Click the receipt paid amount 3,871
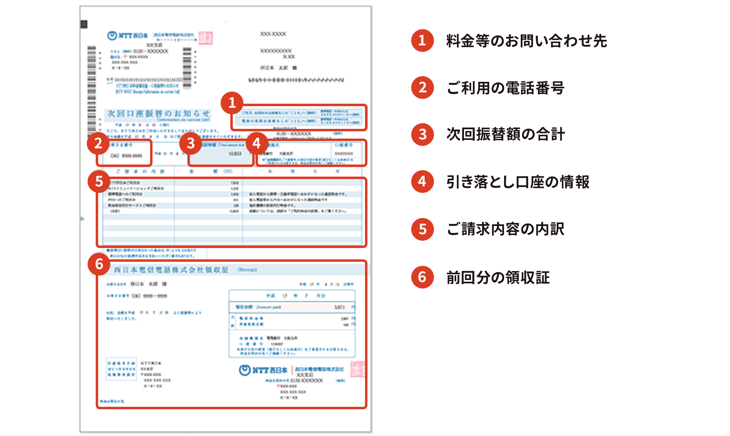This screenshot has height=436, width=730. click(x=340, y=307)
